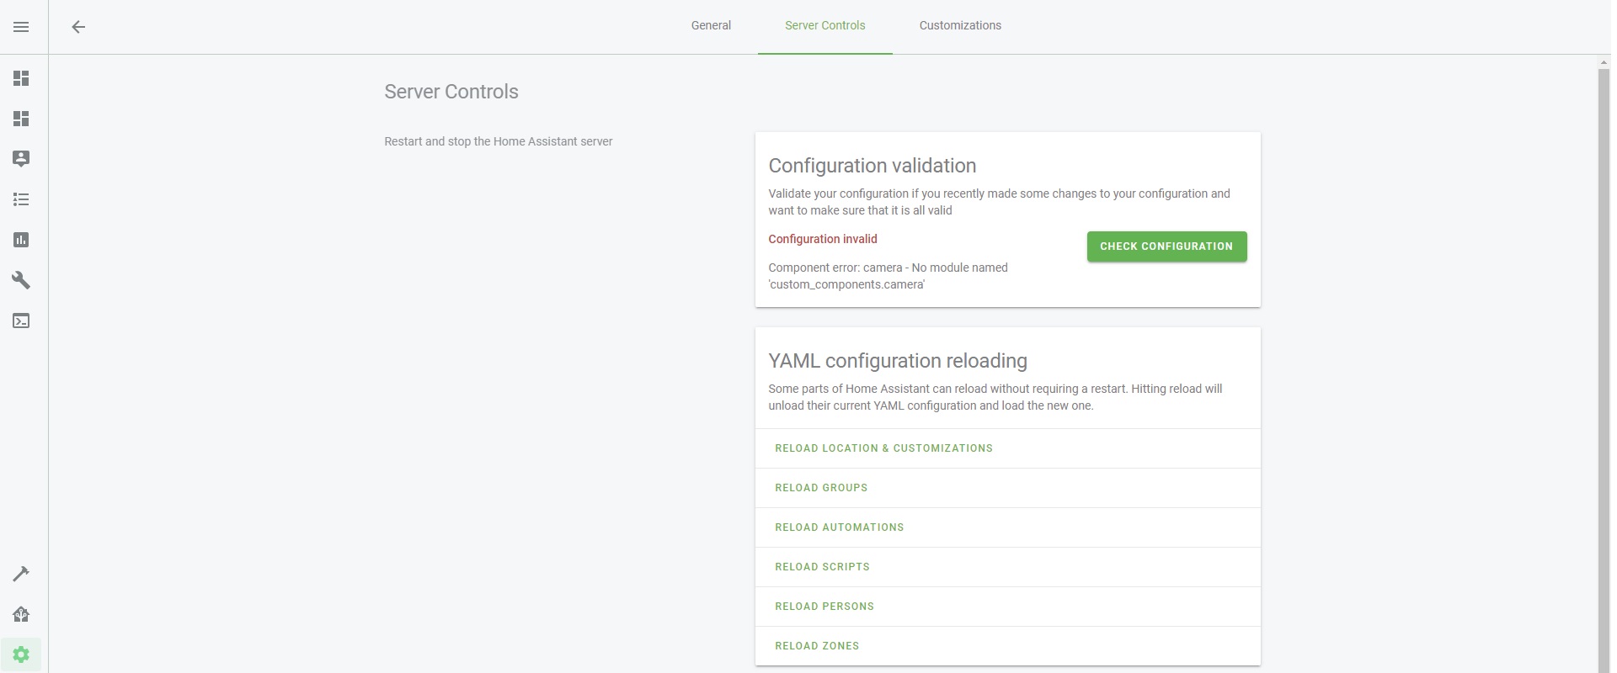The height and width of the screenshot is (673, 1617).
Task: Open the hamburger sidebar menu
Action: click(x=21, y=27)
